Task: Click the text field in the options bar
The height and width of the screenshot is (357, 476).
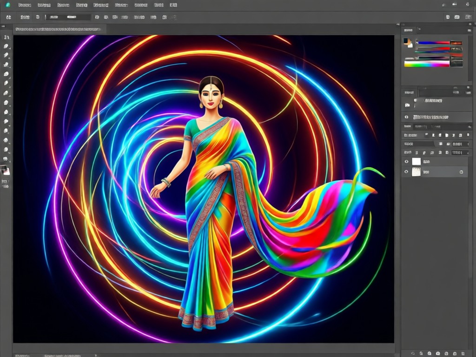Action: coord(68,17)
